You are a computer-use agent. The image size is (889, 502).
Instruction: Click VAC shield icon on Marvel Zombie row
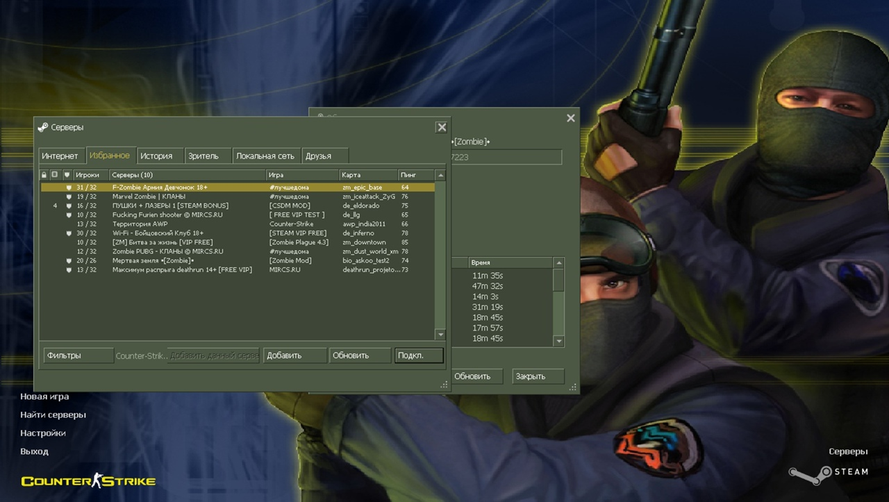click(x=69, y=196)
